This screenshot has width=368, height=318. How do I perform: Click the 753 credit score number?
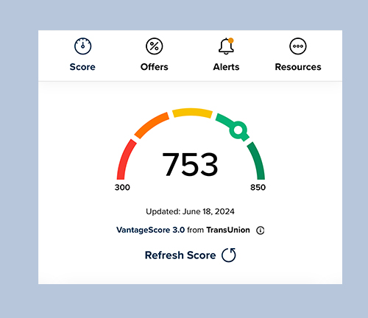pos(190,164)
